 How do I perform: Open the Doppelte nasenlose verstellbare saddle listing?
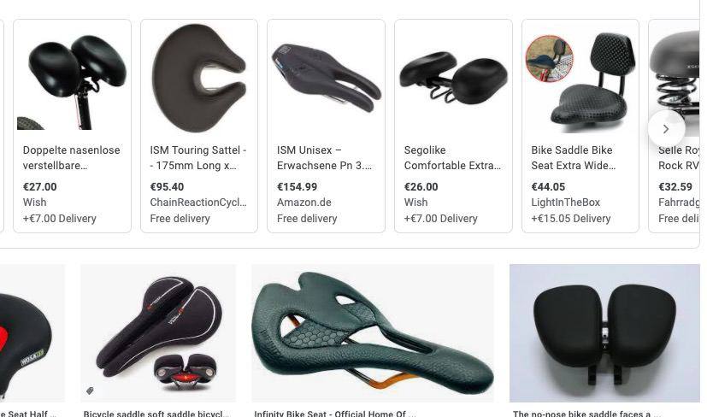click(71, 158)
